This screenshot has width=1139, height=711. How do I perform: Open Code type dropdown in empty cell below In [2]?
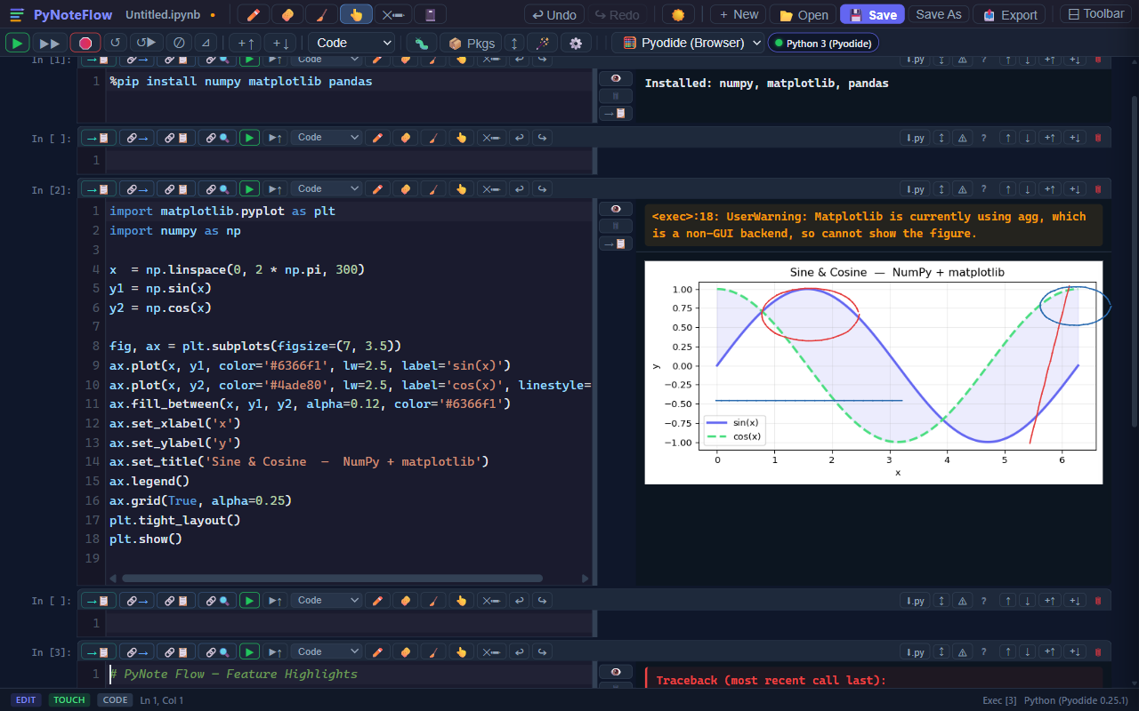(327, 600)
